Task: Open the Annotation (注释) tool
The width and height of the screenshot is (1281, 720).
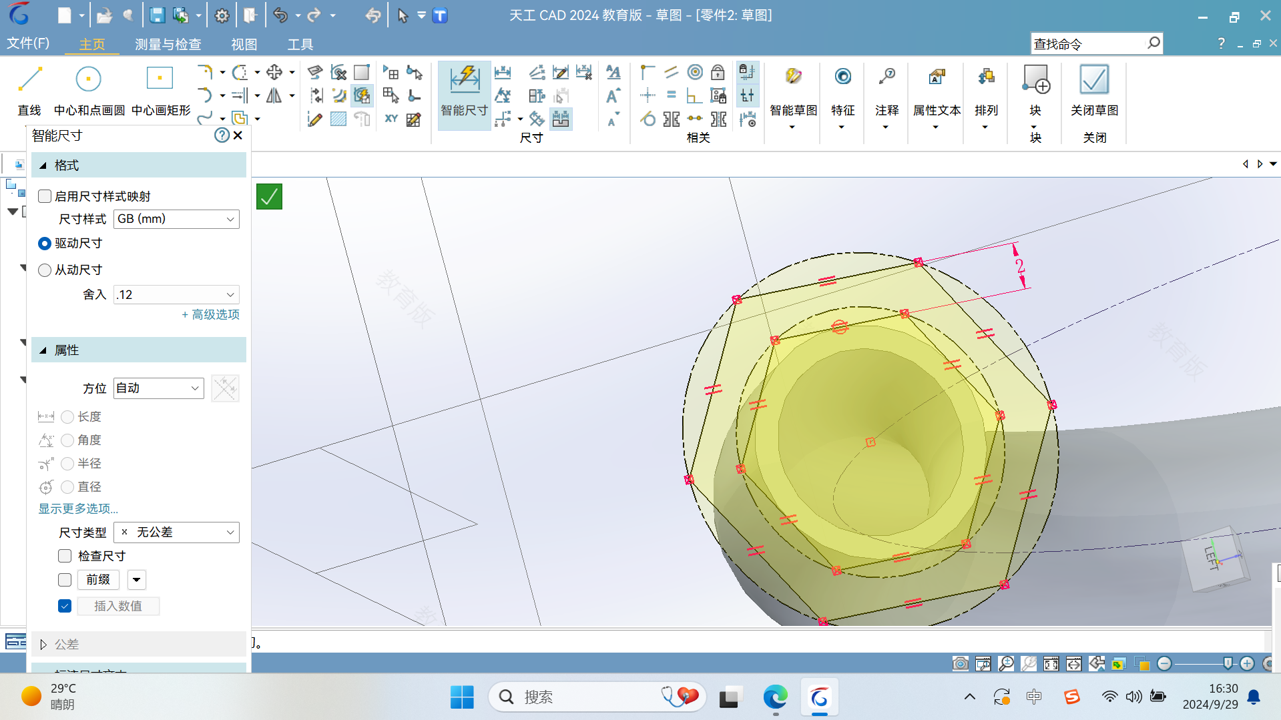Action: (886, 91)
